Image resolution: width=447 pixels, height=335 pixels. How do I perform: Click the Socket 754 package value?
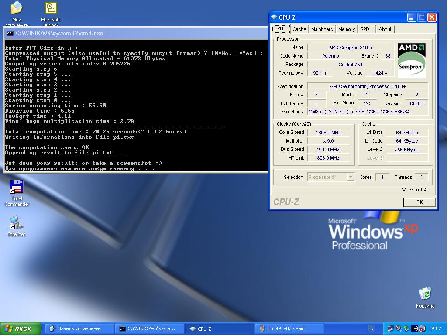351,65
